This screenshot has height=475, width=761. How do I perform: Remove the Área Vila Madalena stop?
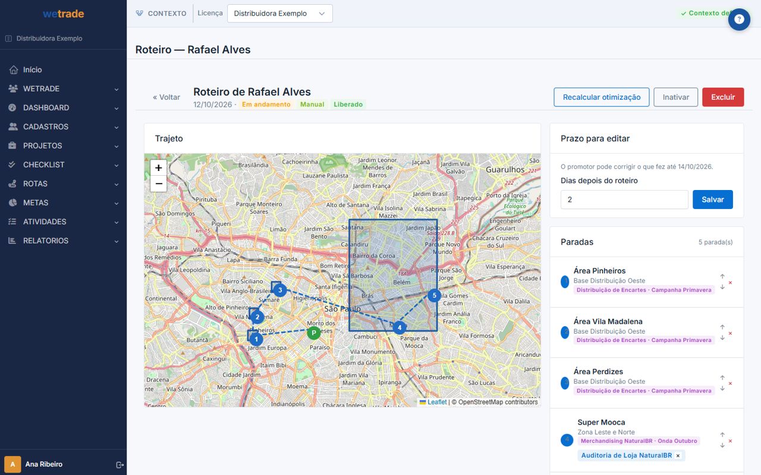pyautogui.click(x=730, y=333)
